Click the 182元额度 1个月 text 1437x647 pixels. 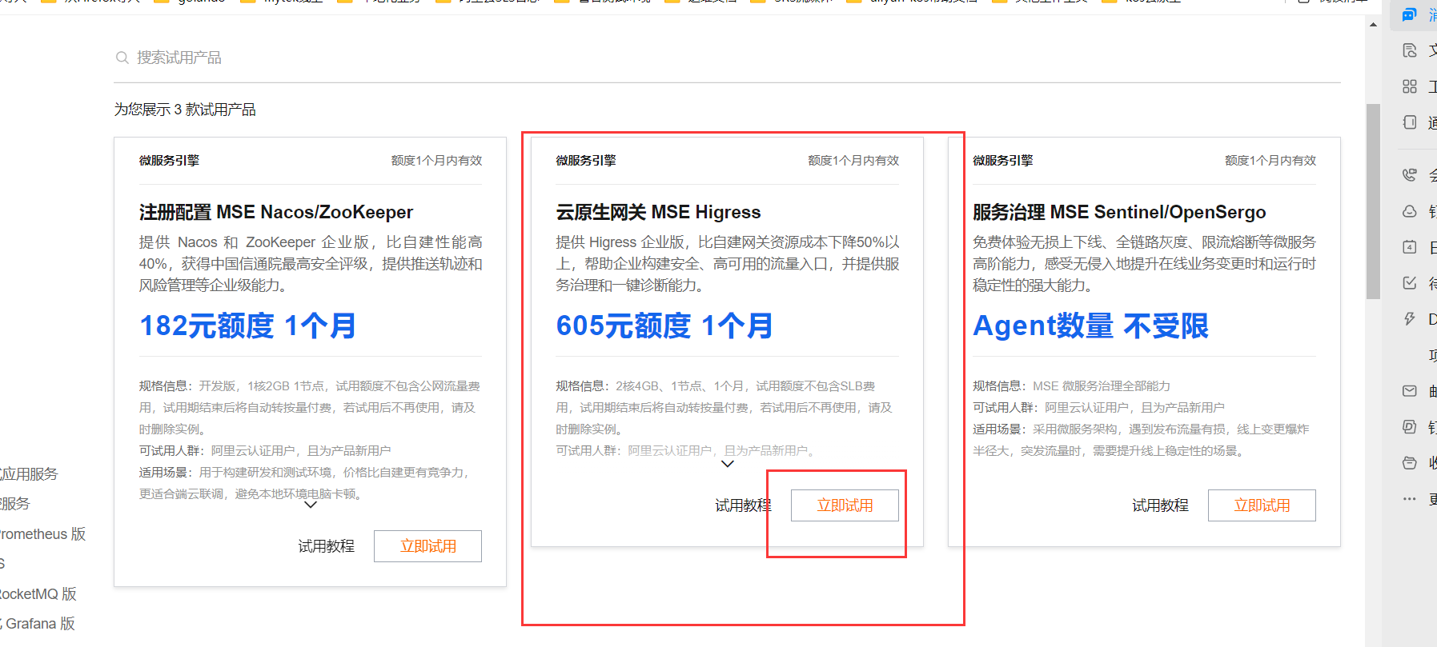point(248,326)
